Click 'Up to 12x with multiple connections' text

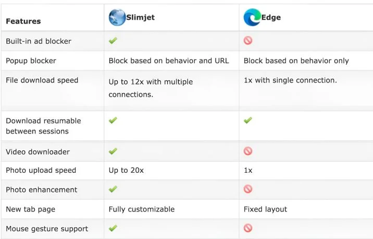[151, 88]
